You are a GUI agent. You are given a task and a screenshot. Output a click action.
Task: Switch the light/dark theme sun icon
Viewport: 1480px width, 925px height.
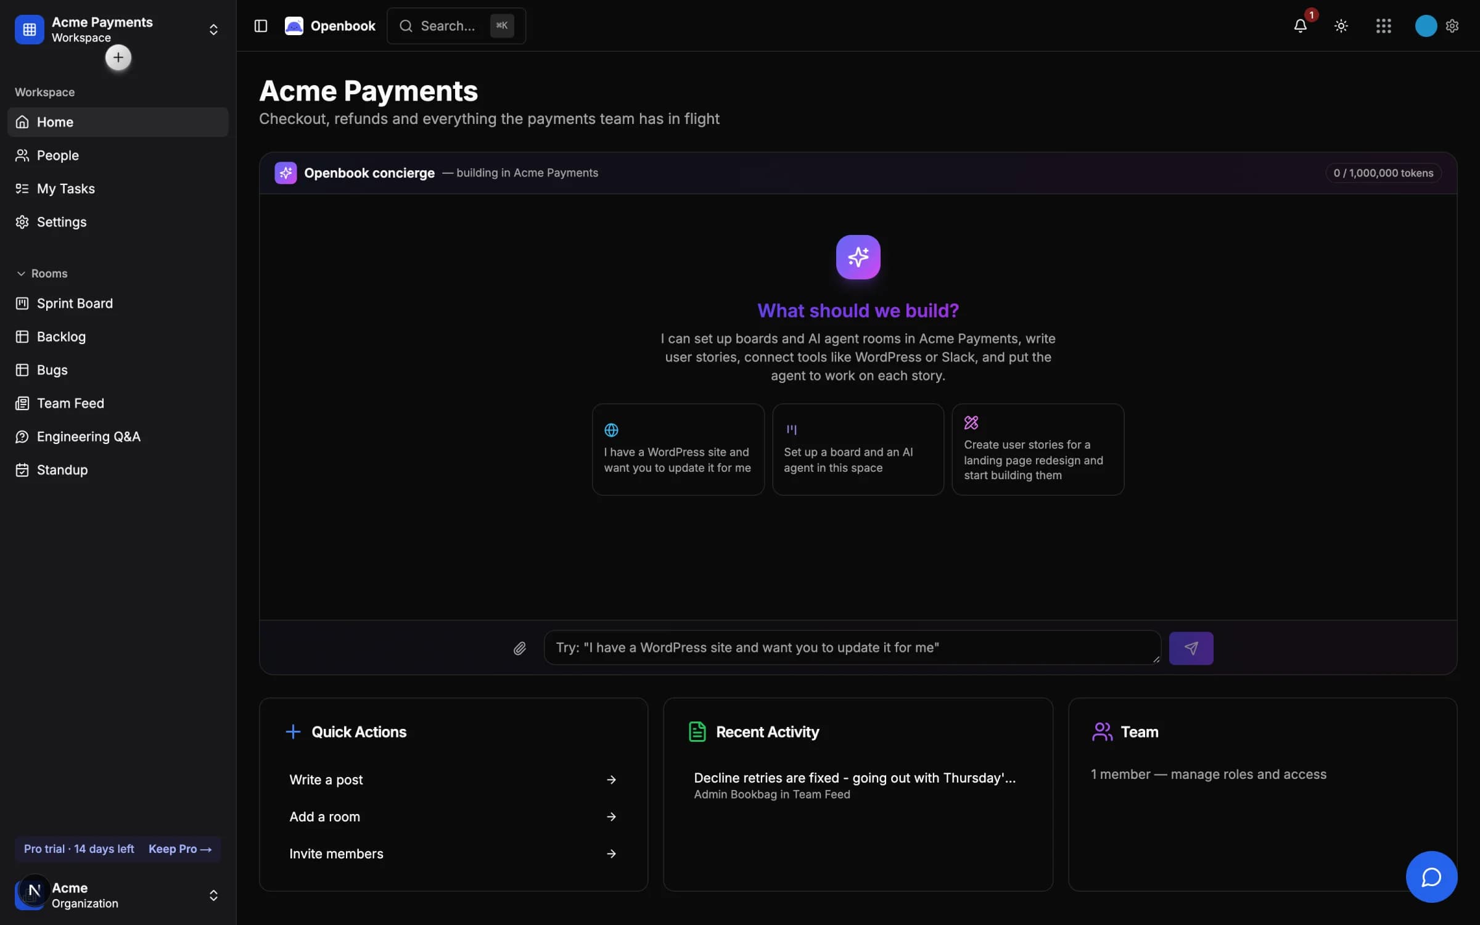1341,26
